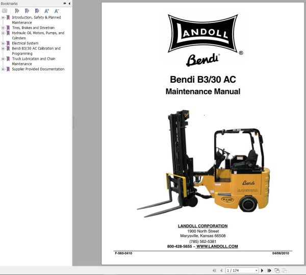Image resolution: width=306 pixels, height=275 pixels.
Task: Click the third bookmark tool with dark purple flag
Action: click(x=37, y=11)
